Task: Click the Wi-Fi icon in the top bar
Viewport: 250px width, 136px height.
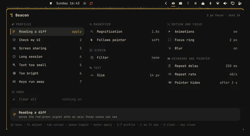Action: click(217, 3)
